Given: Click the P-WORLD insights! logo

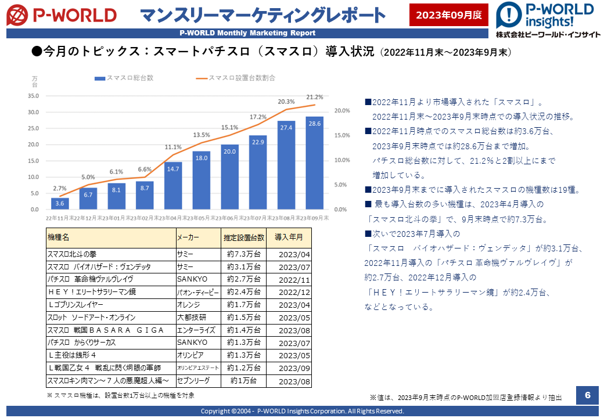Looking at the screenshot, I should pos(545,16).
